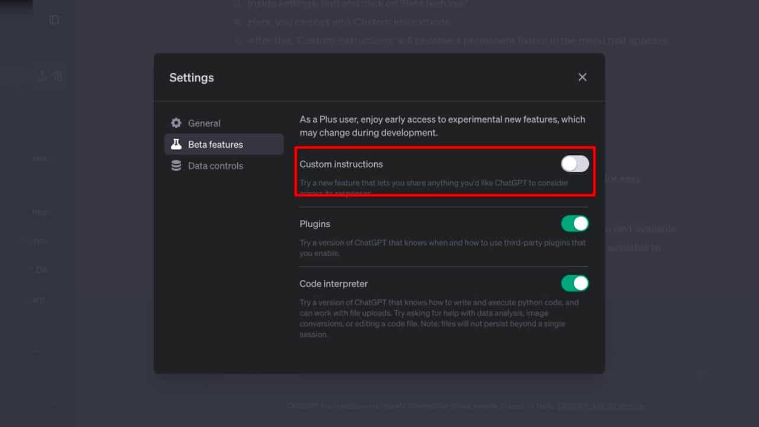Image resolution: width=759 pixels, height=427 pixels.
Task: Turn off the Code interpreter toggle
Action: [x=575, y=283]
